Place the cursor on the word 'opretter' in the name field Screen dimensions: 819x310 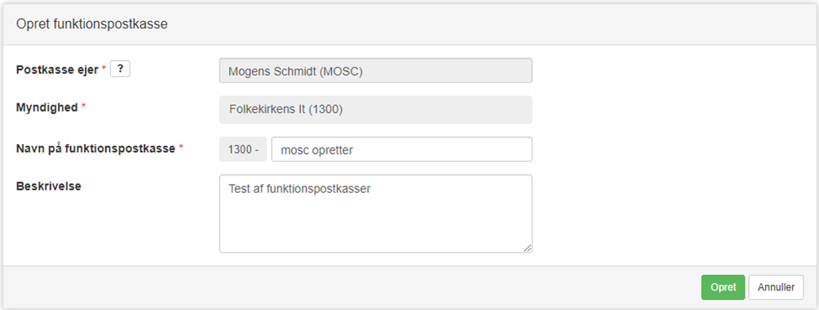coord(333,150)
